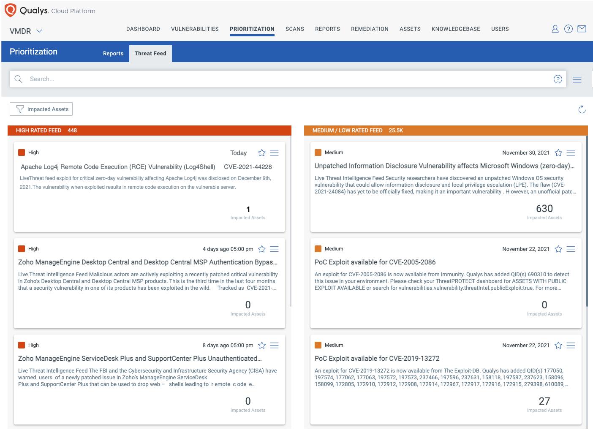Click the Impacted Assets filter button
Viewport: 593px width, 430px height.
pos(41,109)
